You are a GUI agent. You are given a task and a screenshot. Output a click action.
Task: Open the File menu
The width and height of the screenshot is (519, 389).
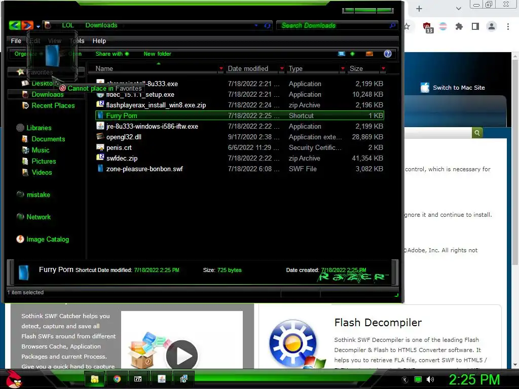pos(16,41)
